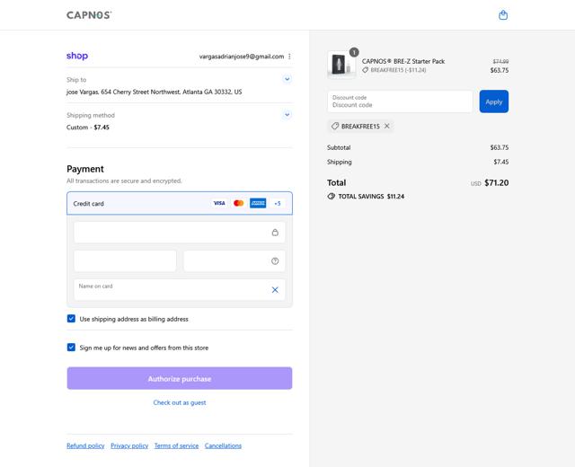Screen dimensions: 575x467
Task: Click the total amount $71.20
Action: point(497,182)
